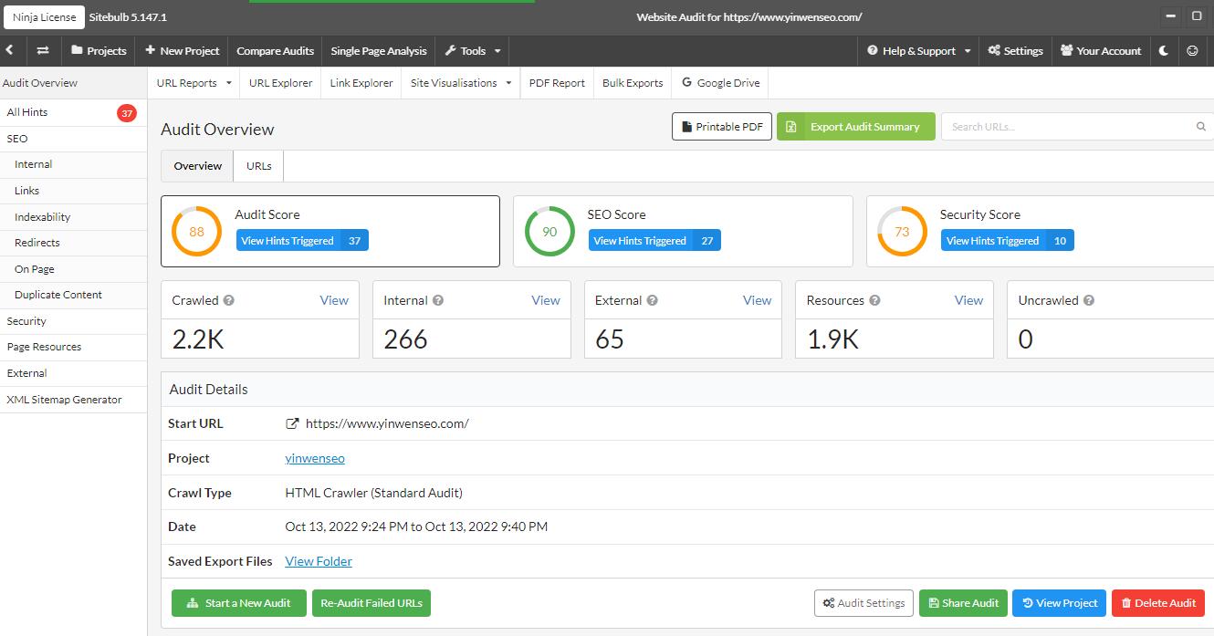Viewport: 1214px width, 636px height.
Task: Expand the Site Visualisations dropdown
Action: click(x=460, y=83)
